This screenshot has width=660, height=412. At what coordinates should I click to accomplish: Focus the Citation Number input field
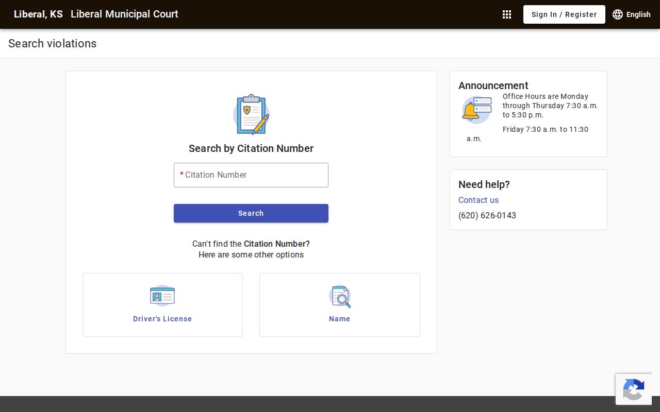click(x=251, y=175)
